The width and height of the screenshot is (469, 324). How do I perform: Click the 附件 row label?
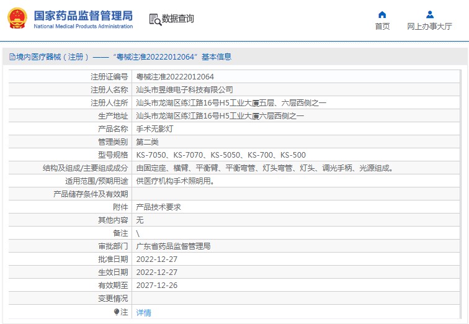pyautogui.click(x=120, y=207)
